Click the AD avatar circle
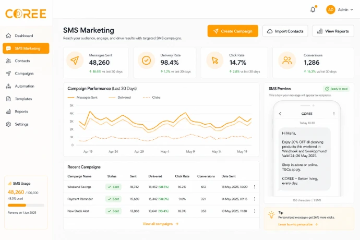This screenshot has height=240, width=360. pos(331,9)
